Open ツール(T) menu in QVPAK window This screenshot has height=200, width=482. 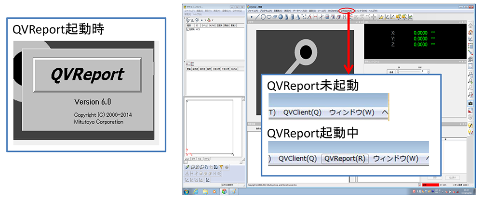322,11
